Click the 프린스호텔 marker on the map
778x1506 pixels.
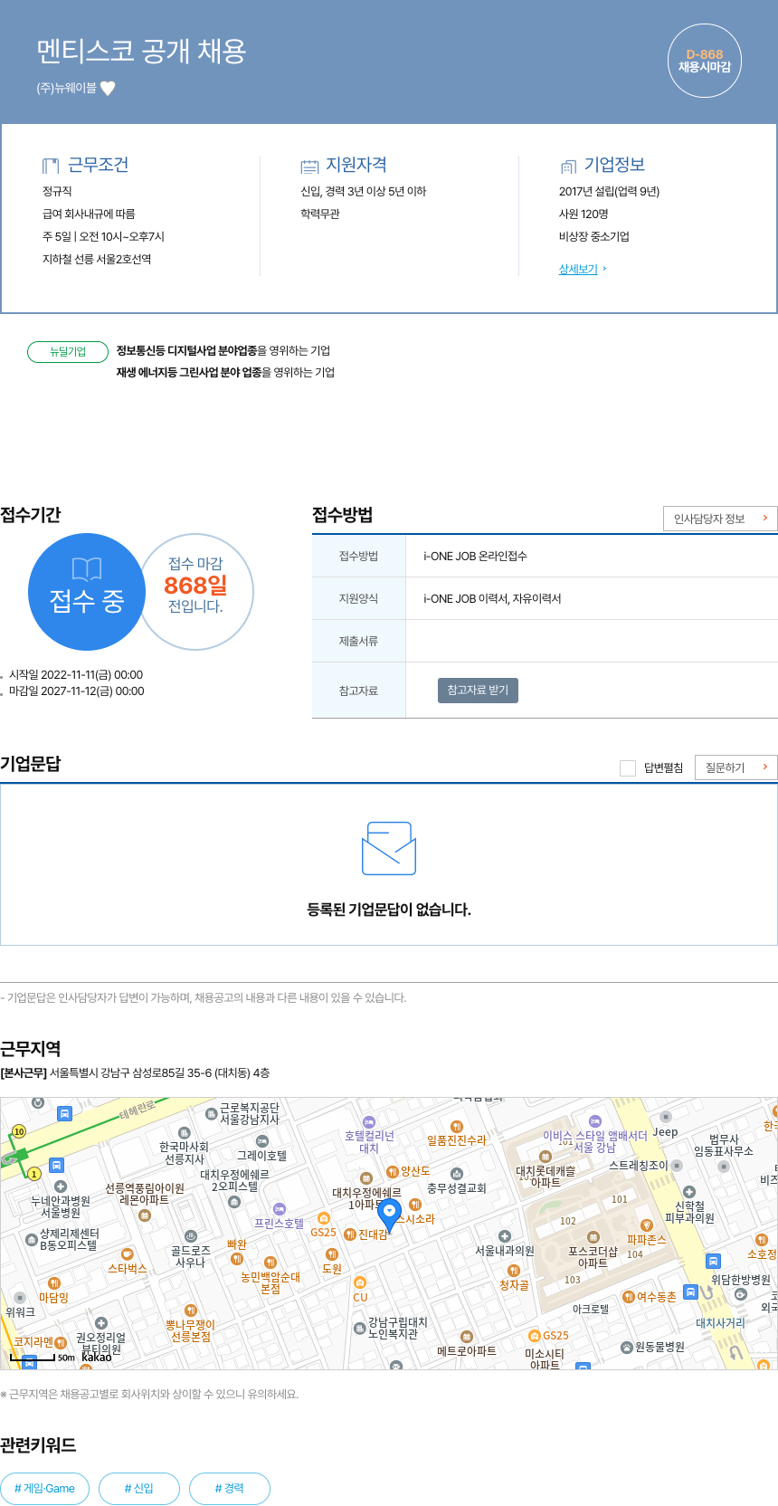[280, 1209]
